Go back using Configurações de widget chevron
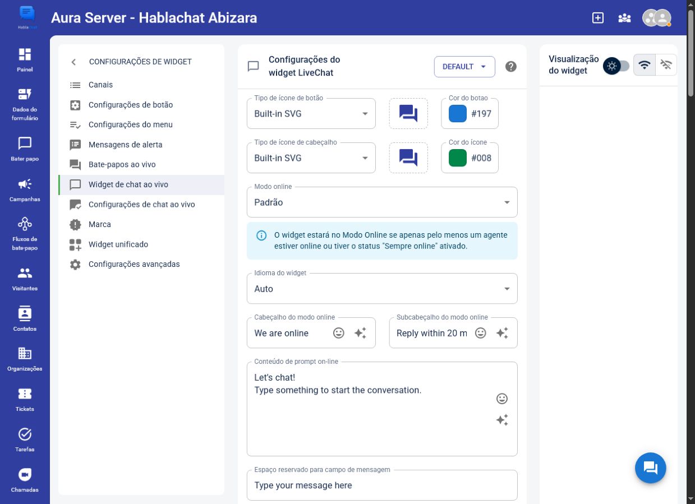The image size is (695, 504). coord(73,62)
